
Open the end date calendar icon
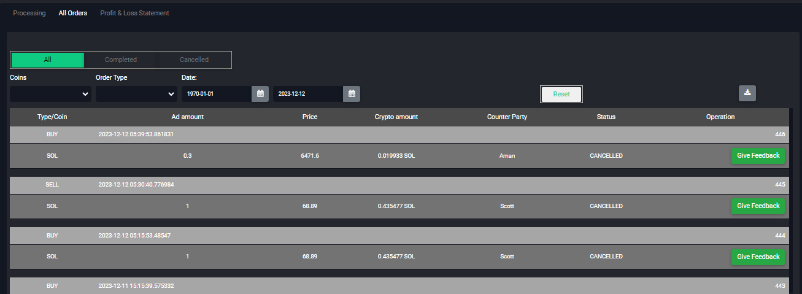[x=352, y=94]
